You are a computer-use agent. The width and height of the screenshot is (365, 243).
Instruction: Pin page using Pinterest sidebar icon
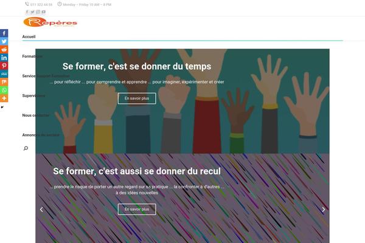click(4, 66)
